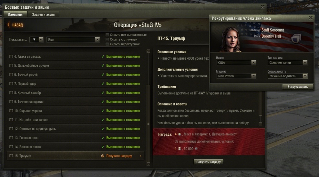The image size is (319, 177).
Task: Enable Скрыть все выполненные checkbox
Action: (107, 35)
